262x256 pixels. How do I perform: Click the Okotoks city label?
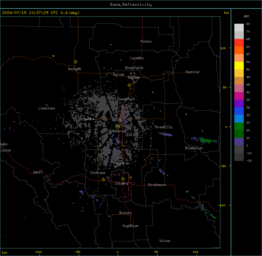(125, 213)
